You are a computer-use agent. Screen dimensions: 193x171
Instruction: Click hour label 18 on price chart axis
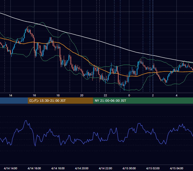pos(58,95)
